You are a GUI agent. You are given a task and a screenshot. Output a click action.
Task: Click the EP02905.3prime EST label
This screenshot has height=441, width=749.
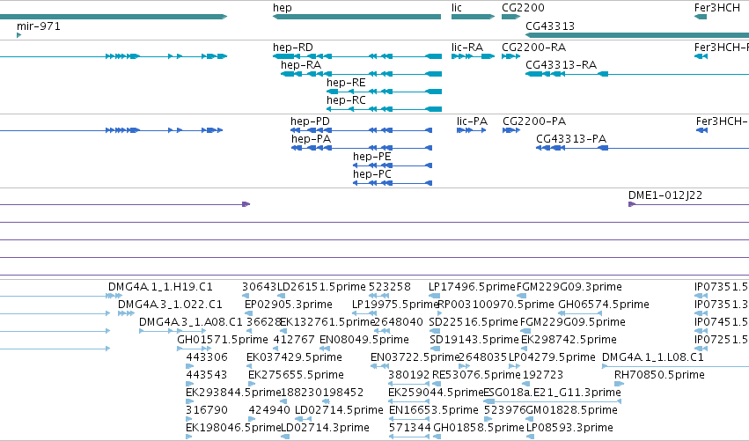[x=289, y=305]
